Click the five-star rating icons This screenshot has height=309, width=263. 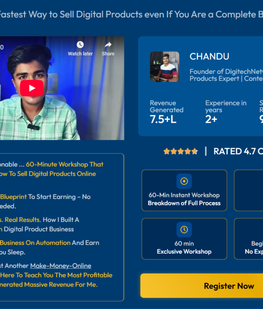180,152
